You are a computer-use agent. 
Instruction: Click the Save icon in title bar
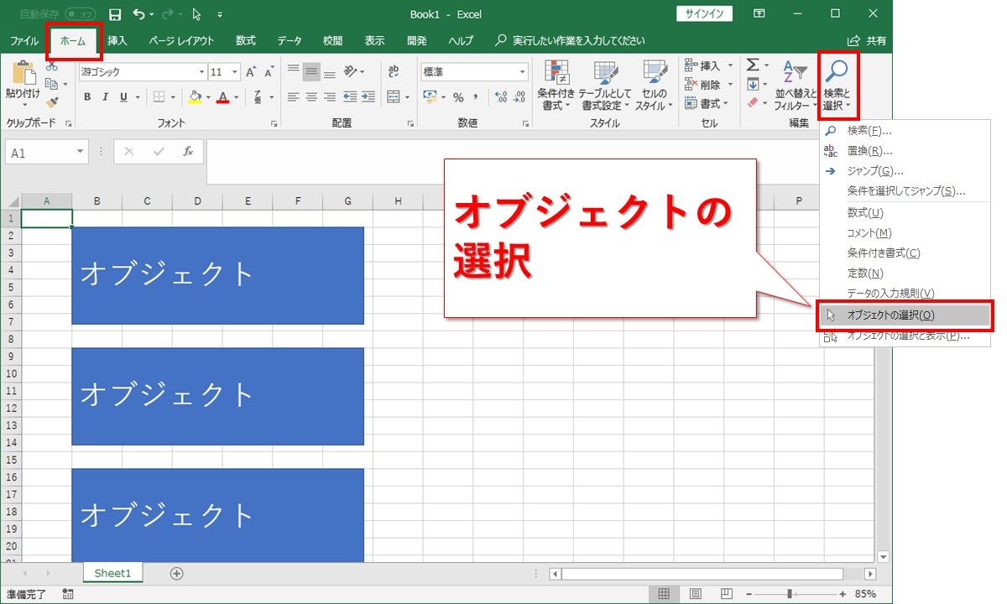tap(115, 14)
